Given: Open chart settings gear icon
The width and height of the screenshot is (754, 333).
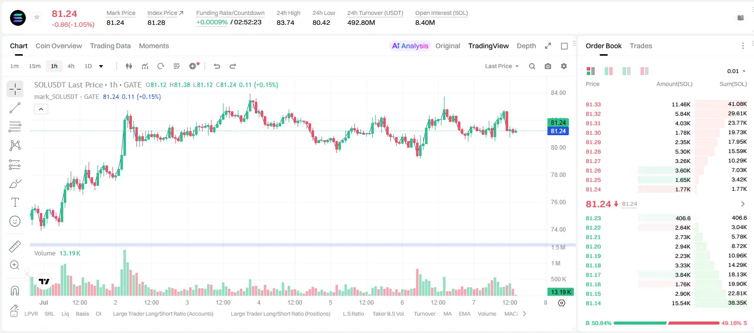Looking at the screenshot, I should tap(564, 66).
